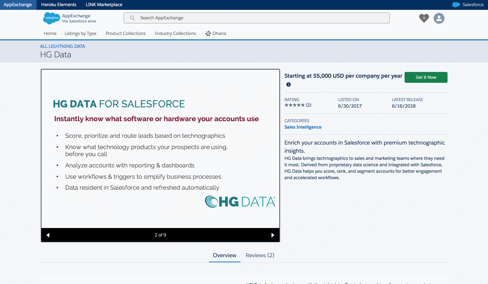Advance to next slide arrow
Image resolution: width=488 pixels, height=284 pixels.
[x=273, y=235]
